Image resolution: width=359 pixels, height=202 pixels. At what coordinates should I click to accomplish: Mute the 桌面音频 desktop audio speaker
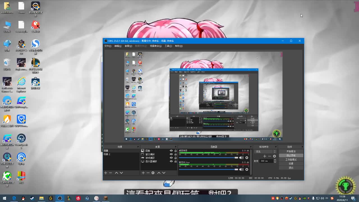coord(241,158)
